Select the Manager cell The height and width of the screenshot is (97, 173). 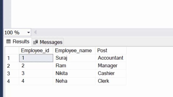click(111, 66)
